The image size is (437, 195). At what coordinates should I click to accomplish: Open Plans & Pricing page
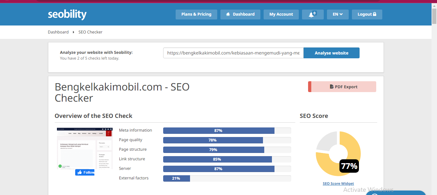click(x=196, y=14)
